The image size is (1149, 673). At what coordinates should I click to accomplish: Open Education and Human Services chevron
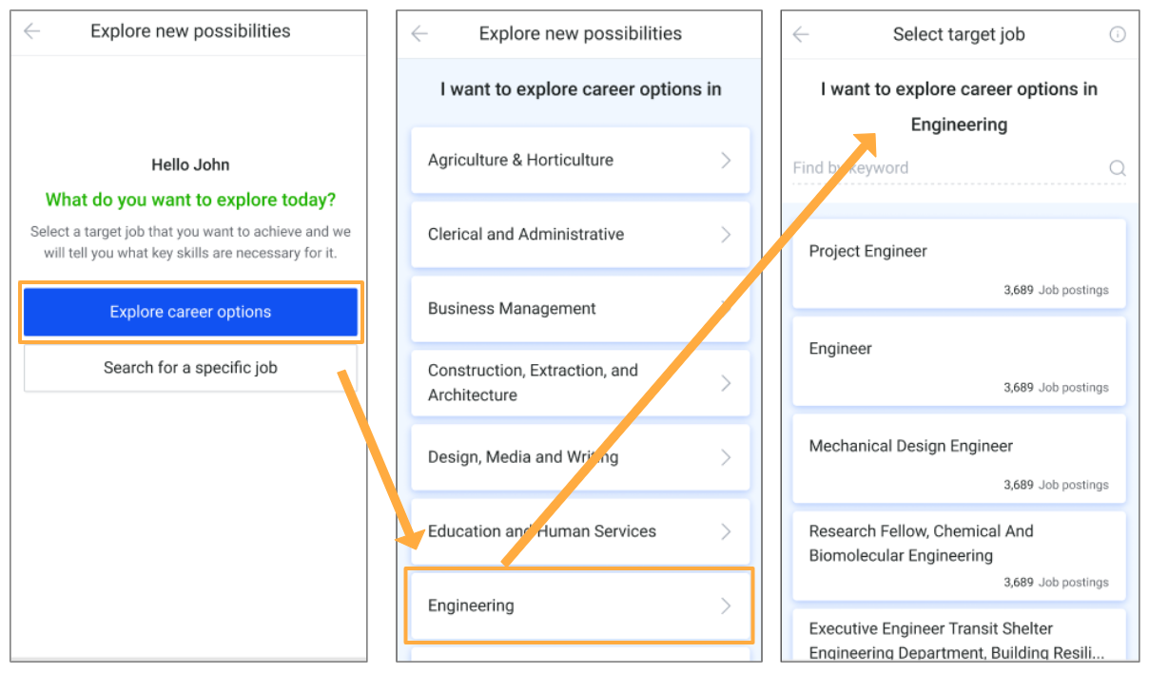point(726,531)
